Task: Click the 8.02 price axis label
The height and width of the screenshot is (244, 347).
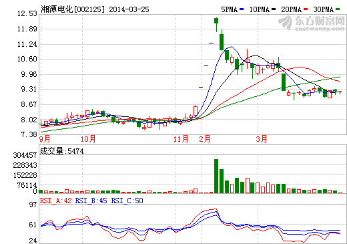Action: tap(29, 120)
